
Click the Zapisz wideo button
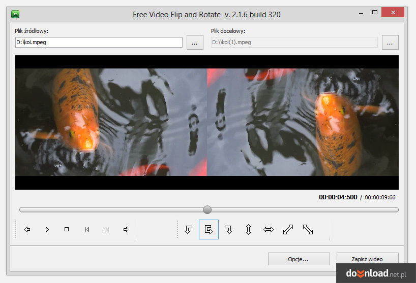367,259
